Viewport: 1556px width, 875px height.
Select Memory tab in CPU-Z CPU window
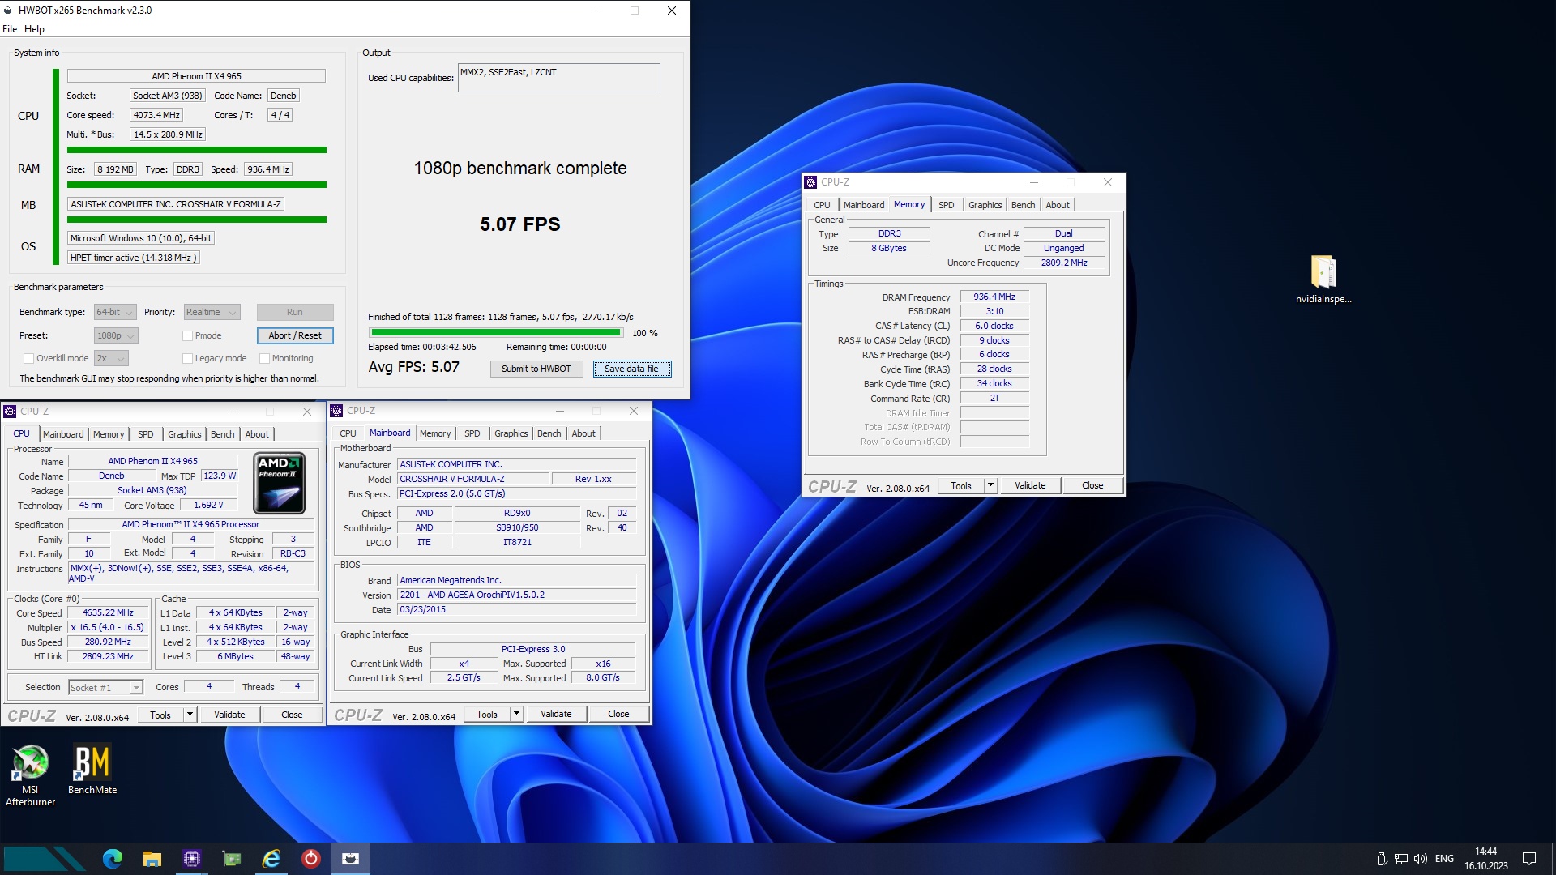click(x=109, y=434)
